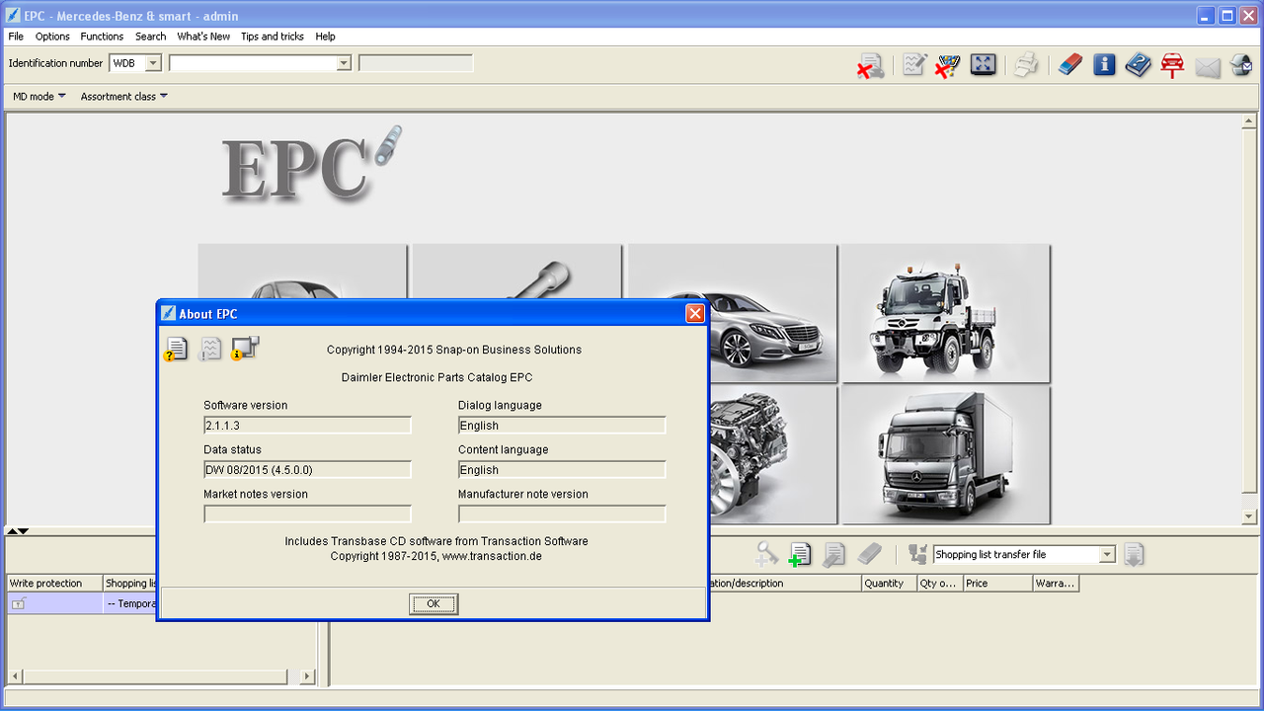Click the empty Manufacturer note version field
The image size is (1264, 711).
coord(562,514)
